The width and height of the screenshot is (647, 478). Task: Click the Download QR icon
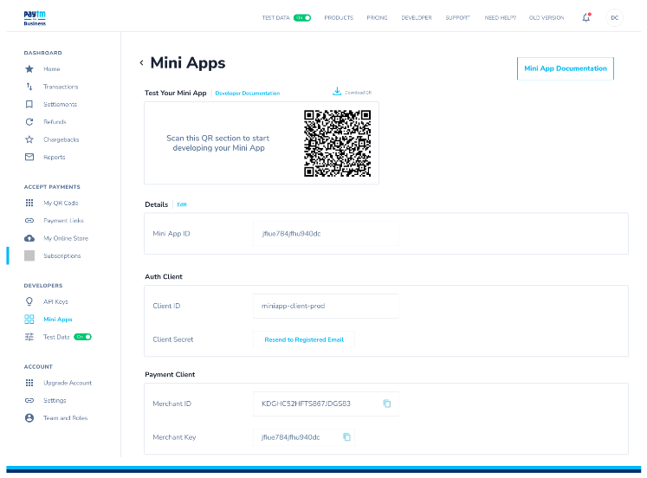[x=337, y=92]
